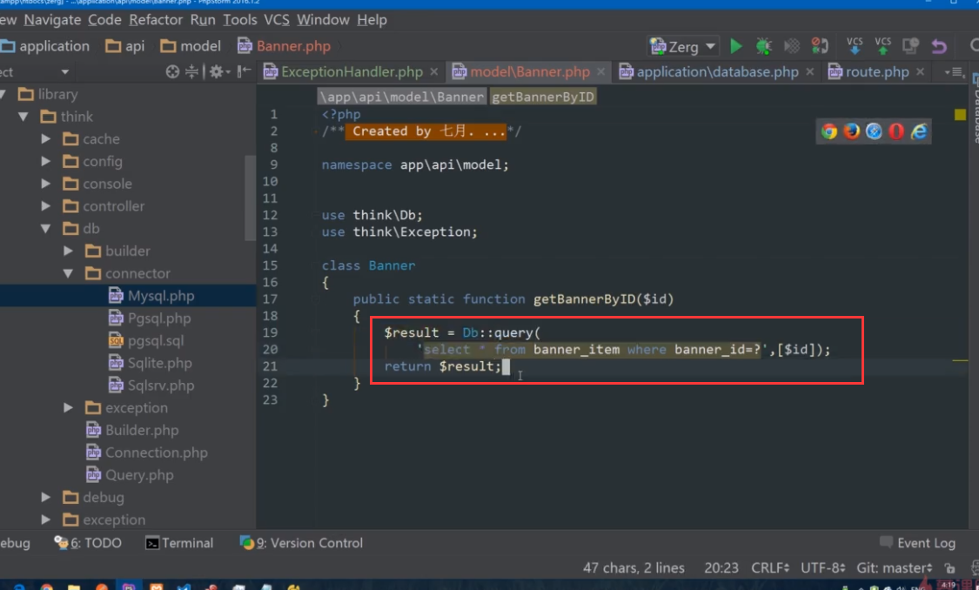This screenshot has height=590, width=979.
Task: Click the UTF-8 encoding selector
Action: point(822,567)
